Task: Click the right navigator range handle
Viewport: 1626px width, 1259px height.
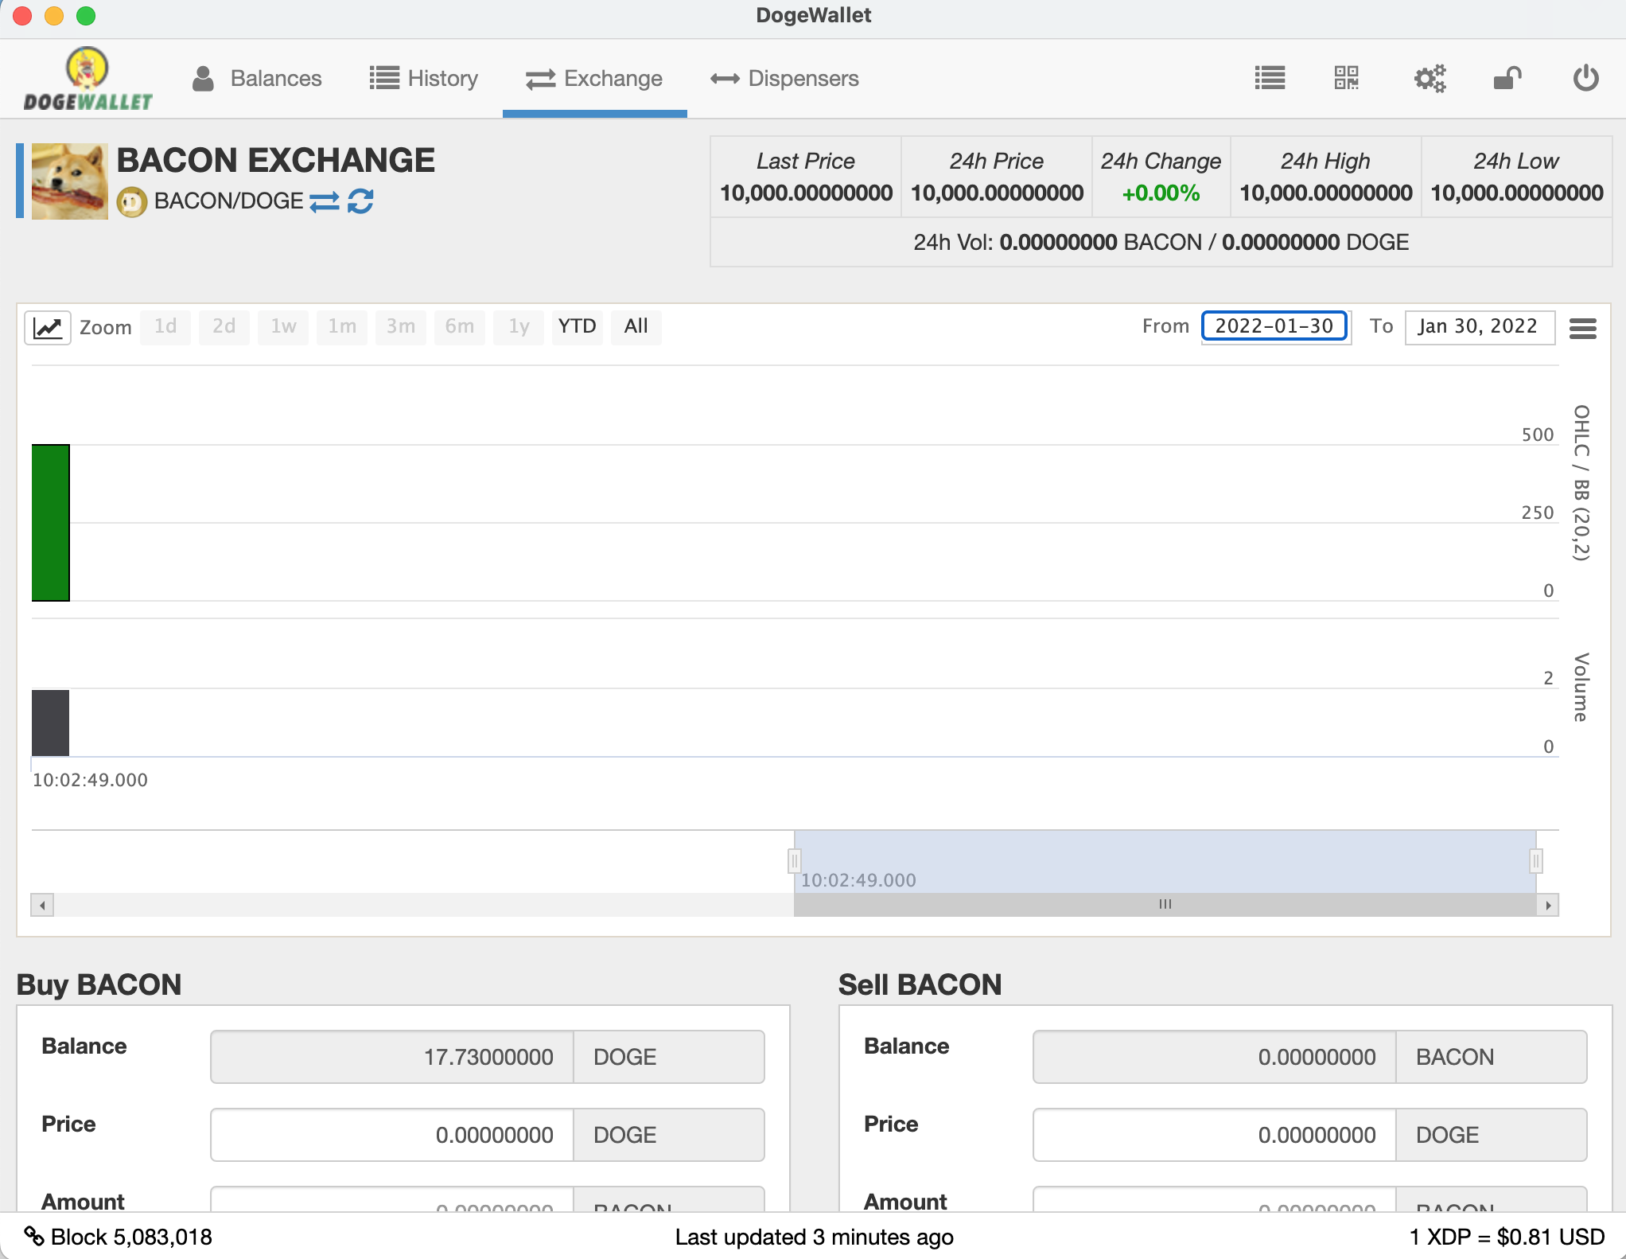Action: pos(1536,860)
